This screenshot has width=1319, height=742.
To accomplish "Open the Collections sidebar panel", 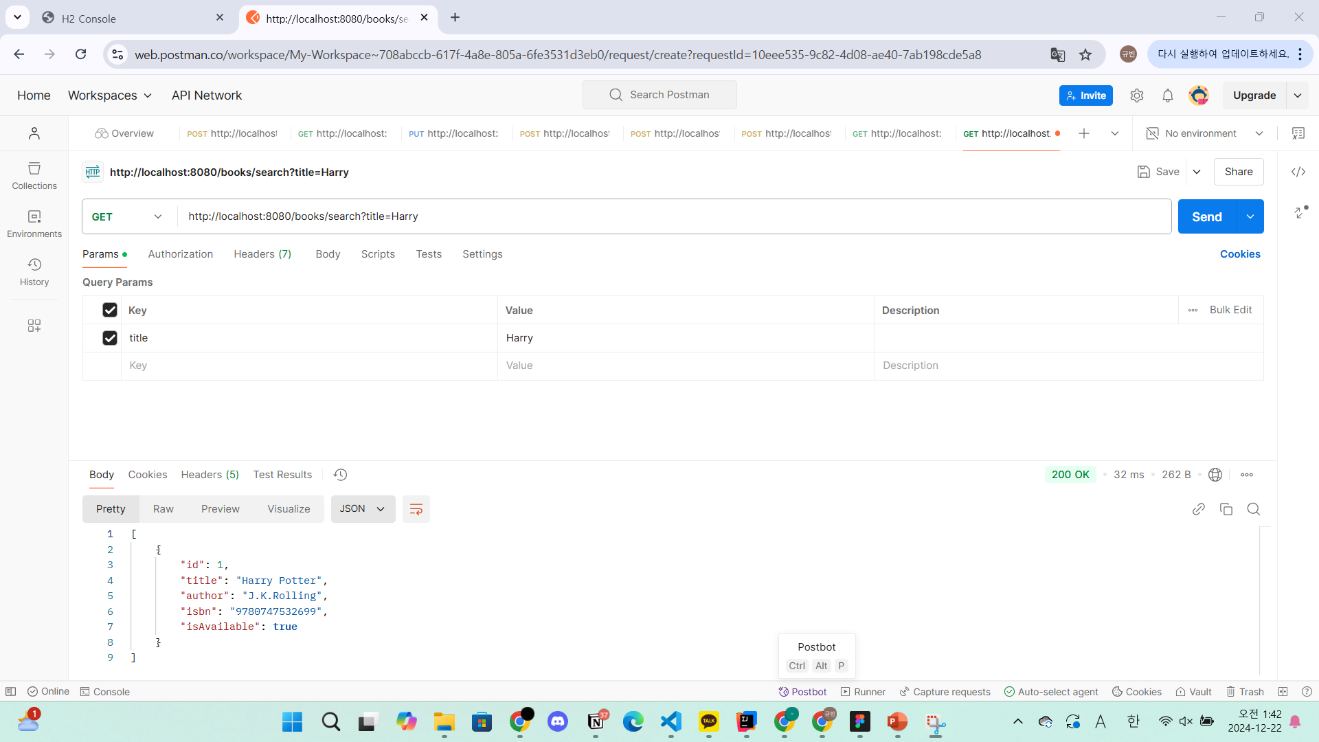I will [x=34, y=175].
